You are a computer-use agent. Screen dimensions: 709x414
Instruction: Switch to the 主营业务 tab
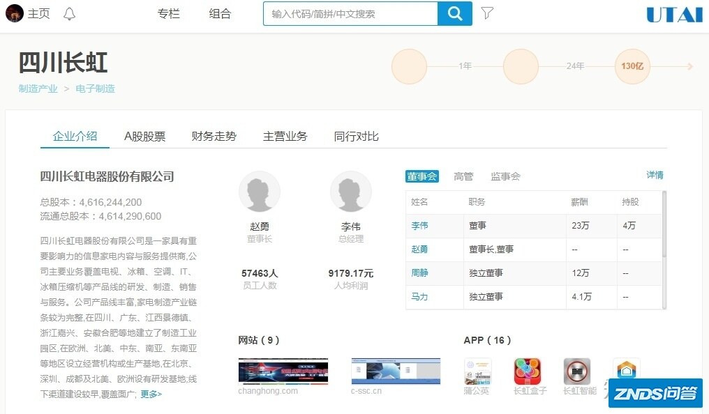tap(285, 136)
